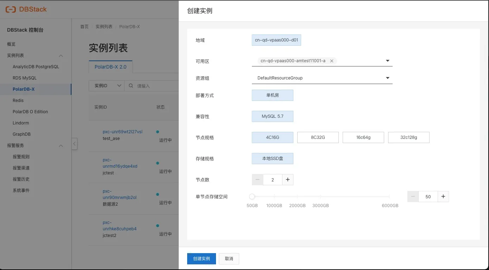Click the 状态 column header

tap(160, 107)
